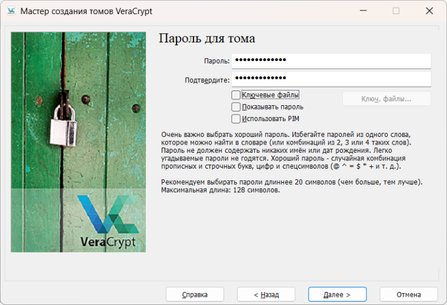Click the Подтвердите: field label

206,79
